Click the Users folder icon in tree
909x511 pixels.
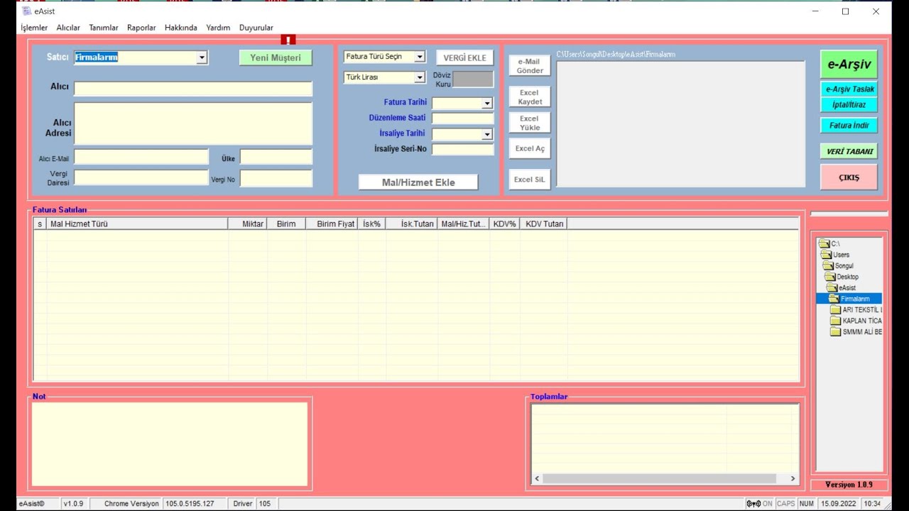826,255
